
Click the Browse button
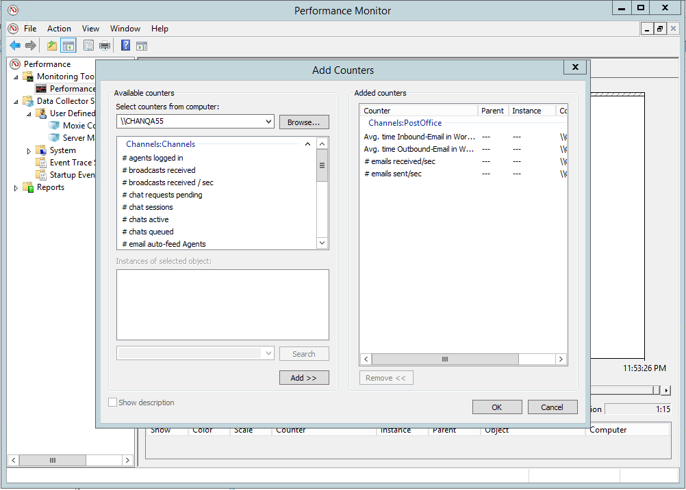pyautogui.click(x=303, y=122)
